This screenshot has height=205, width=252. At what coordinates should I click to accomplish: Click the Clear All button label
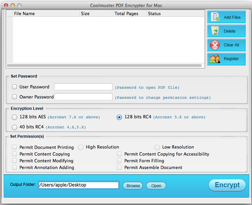pyautogui.click(x=231, y=45)
